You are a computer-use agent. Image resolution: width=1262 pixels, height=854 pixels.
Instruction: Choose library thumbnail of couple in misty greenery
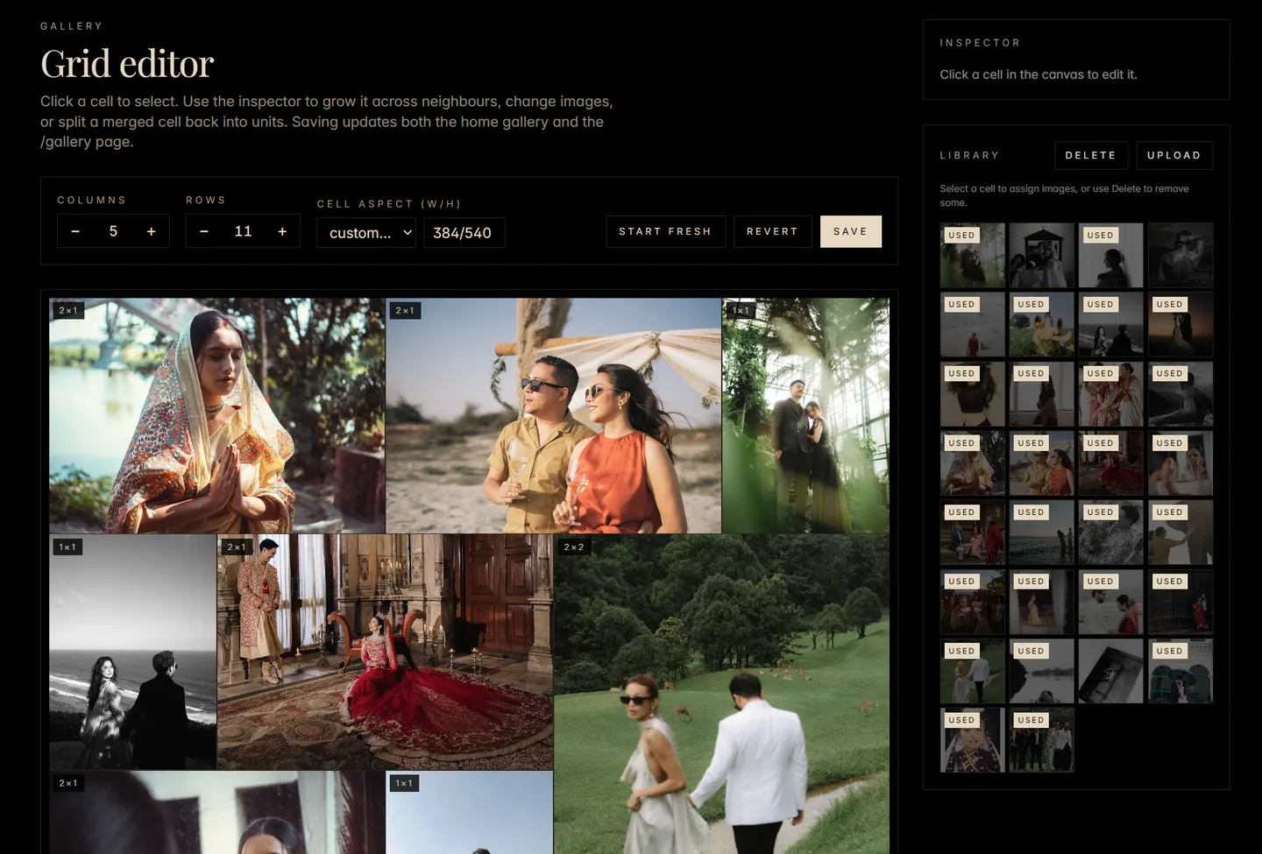click(x=973, y=255)
